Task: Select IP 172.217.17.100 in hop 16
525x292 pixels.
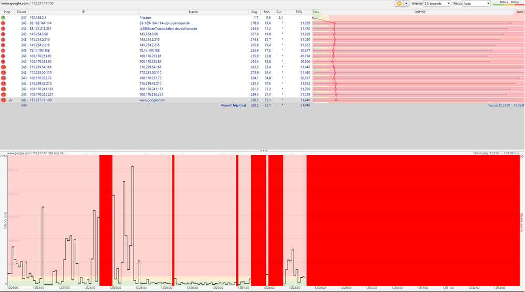Action: click(x=40, y=100)
